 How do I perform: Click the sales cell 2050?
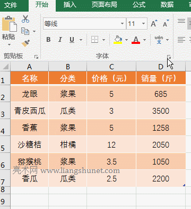pos(161,144)
